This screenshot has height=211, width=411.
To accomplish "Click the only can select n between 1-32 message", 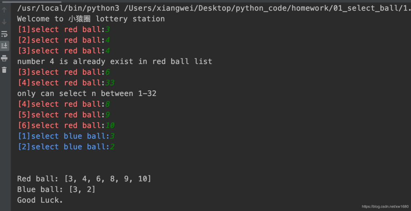I will click(87, 93).
